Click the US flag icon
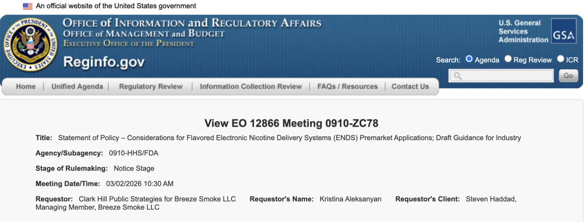Screen dimensions: 586x222 point(27,6)
